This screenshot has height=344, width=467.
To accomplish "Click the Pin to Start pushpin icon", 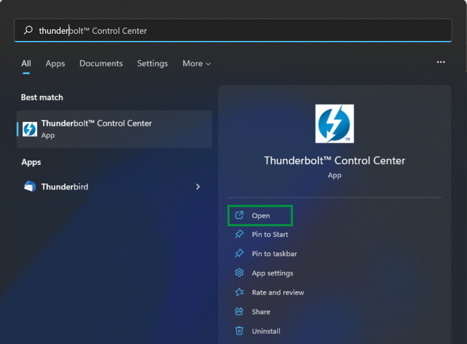I will tap(239, 234).
